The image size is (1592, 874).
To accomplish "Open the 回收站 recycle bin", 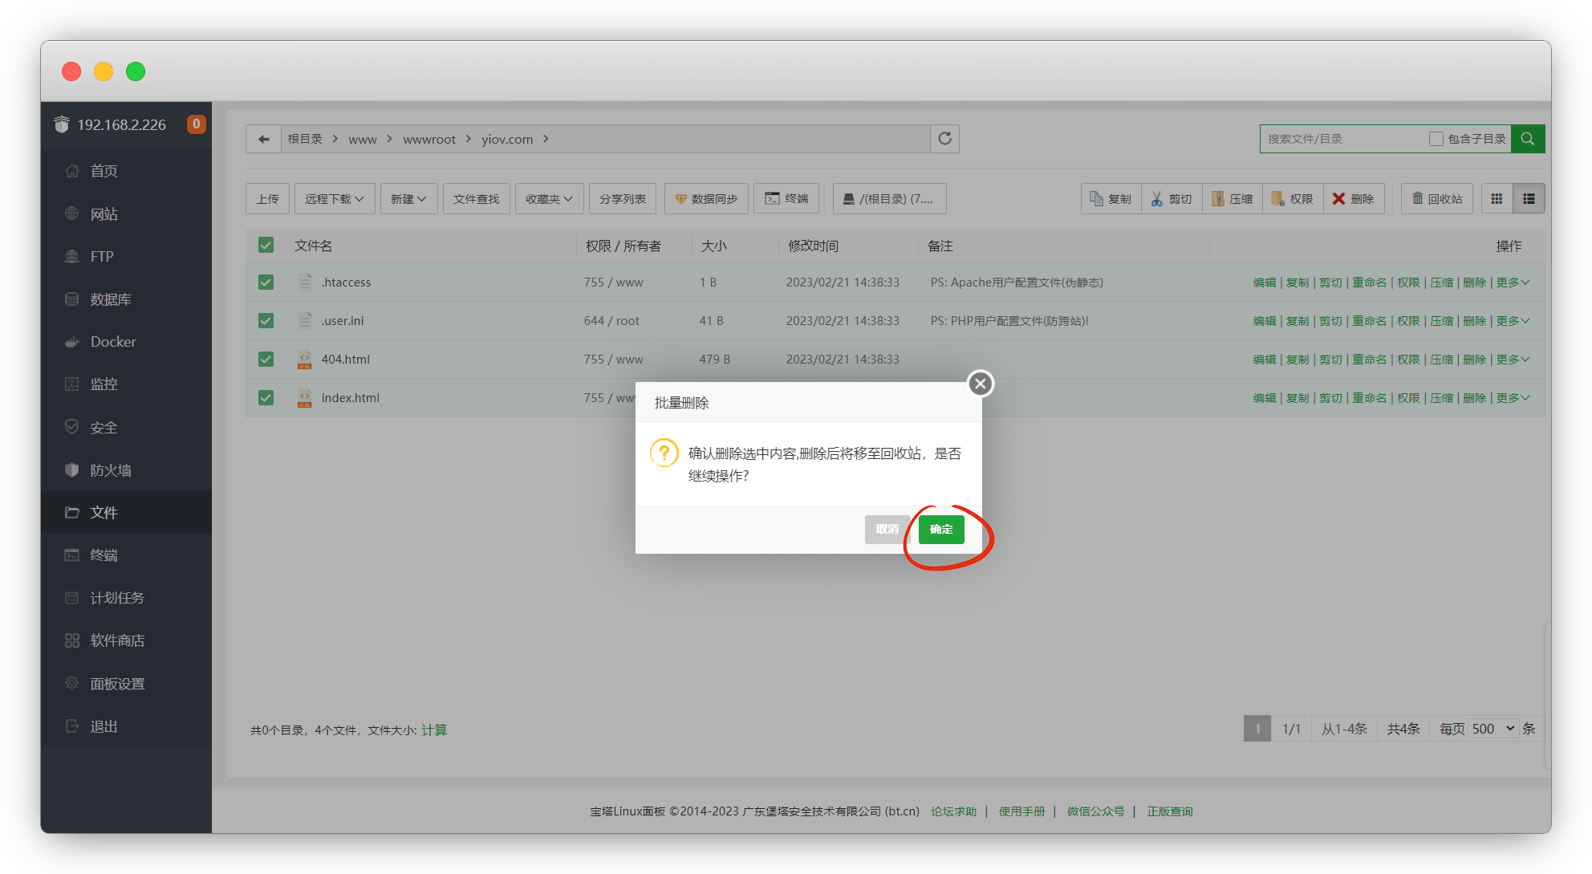I will pos(1437,198).
